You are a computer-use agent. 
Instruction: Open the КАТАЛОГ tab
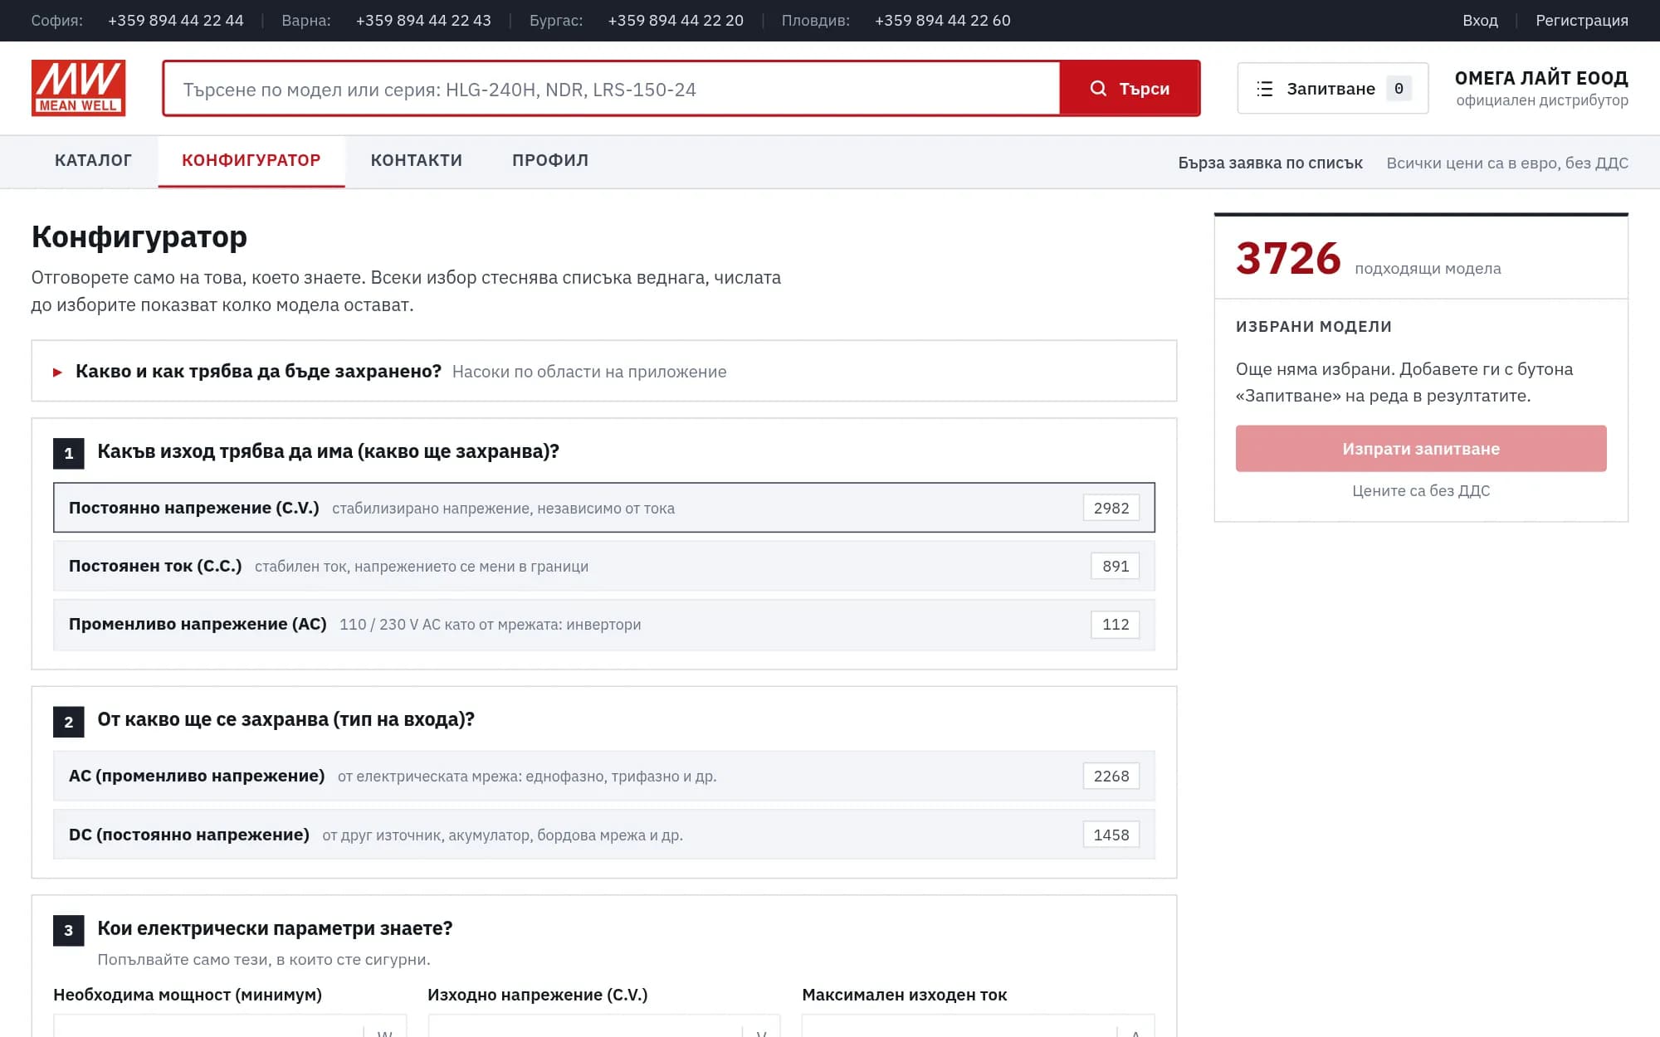(93, 161)
